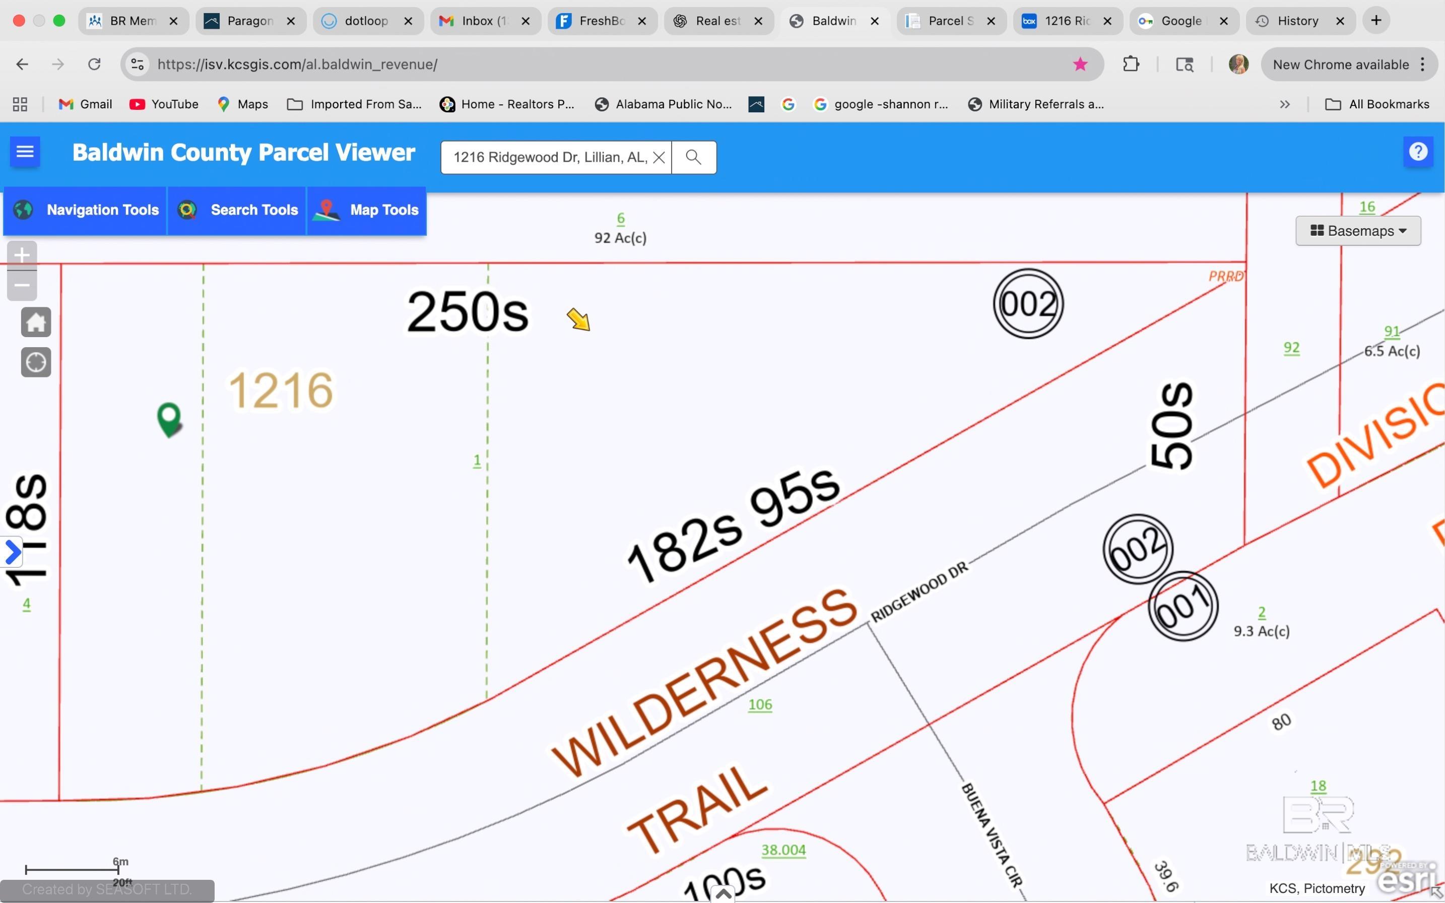
Task: Click the address search input field
Action: [549, 157]
